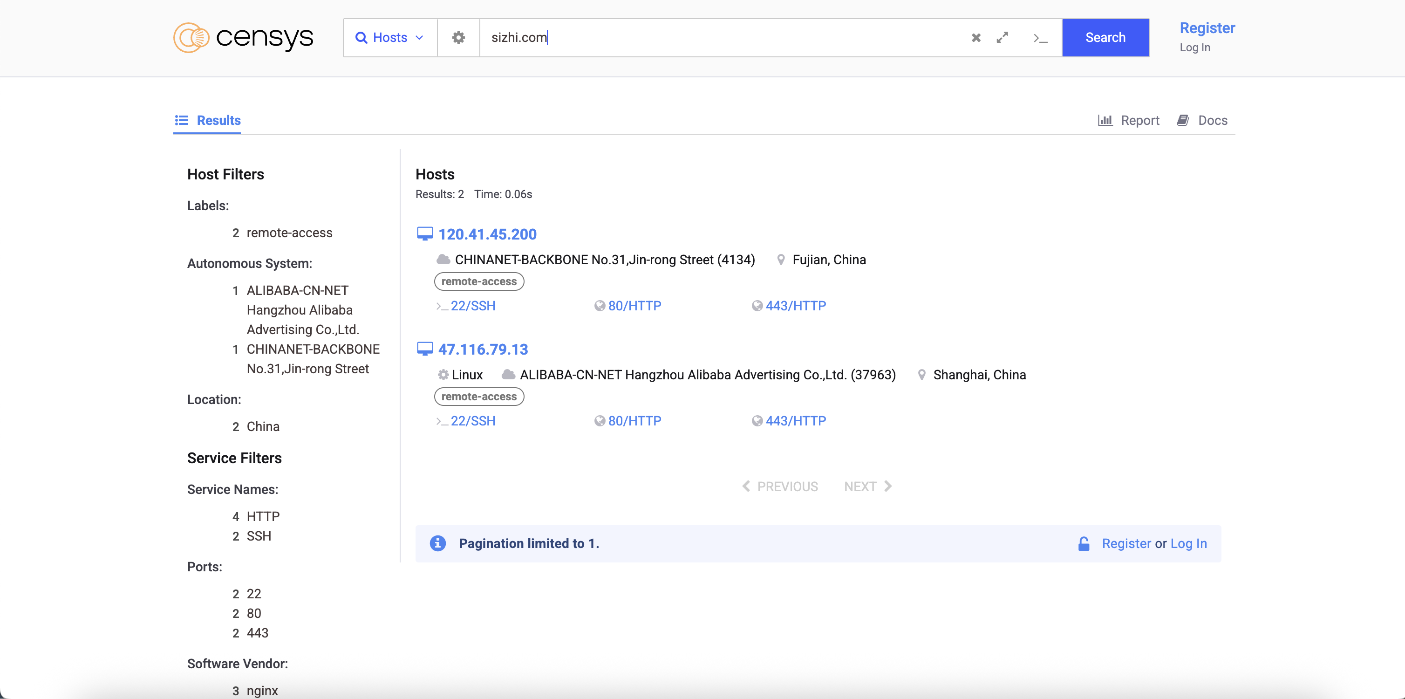Go to NEXT results page

[867, 486]
